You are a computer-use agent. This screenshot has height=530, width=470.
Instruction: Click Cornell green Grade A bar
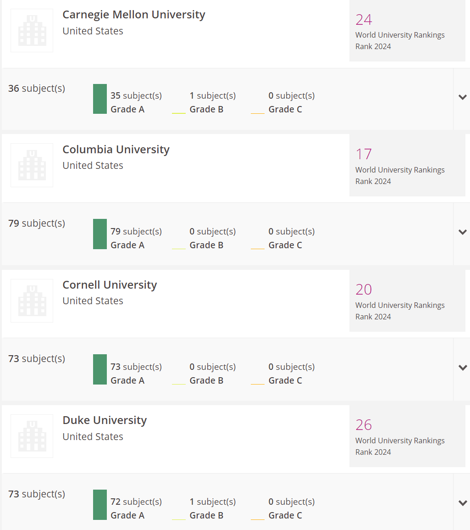[100, 369]
